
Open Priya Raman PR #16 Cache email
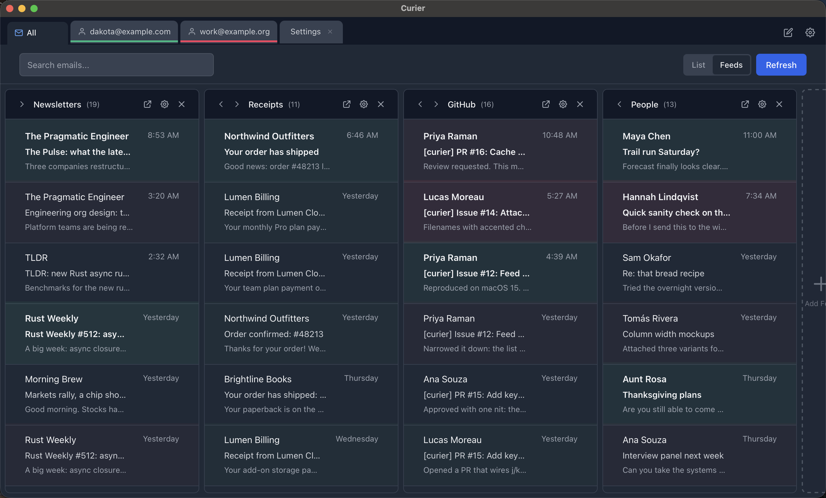(500, 151)
